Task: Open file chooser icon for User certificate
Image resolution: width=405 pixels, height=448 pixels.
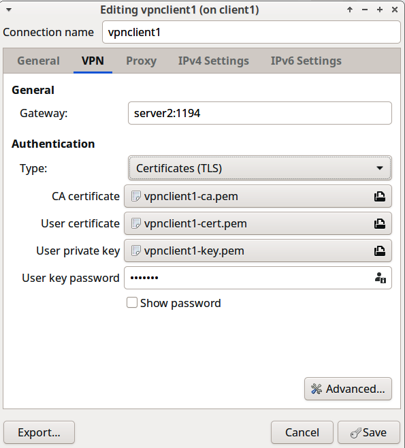Action: coord(380,223)
